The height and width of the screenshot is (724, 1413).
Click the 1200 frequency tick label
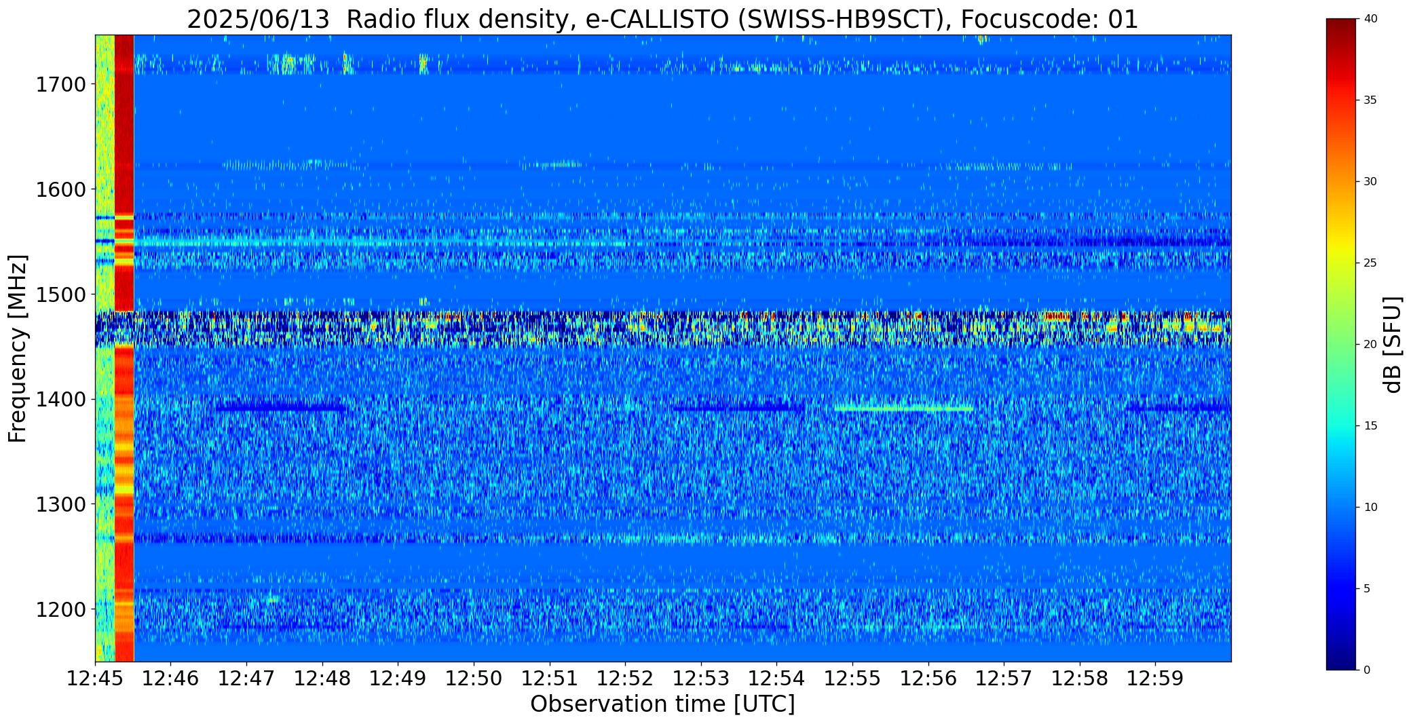click(x=60, y=609)
